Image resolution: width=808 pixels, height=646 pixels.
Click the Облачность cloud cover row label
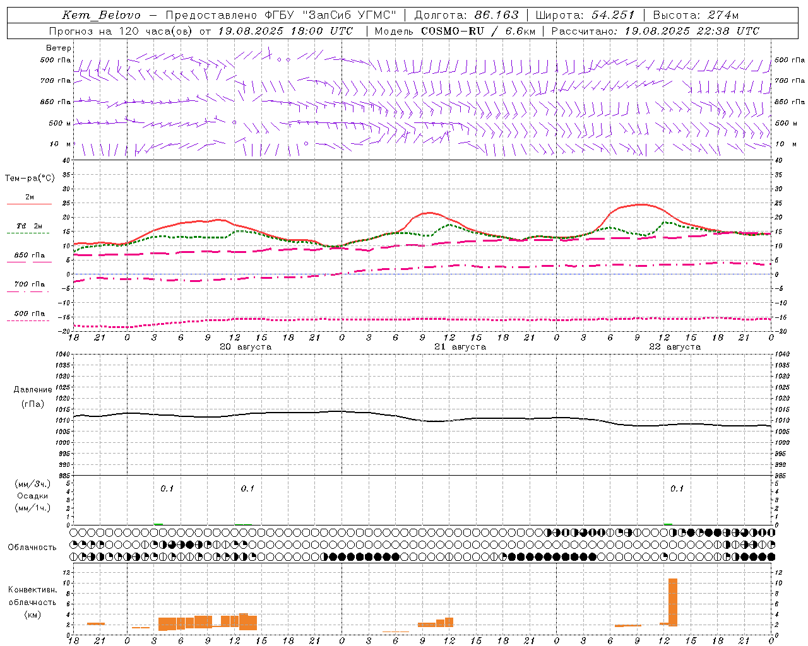tap(32, 548)
